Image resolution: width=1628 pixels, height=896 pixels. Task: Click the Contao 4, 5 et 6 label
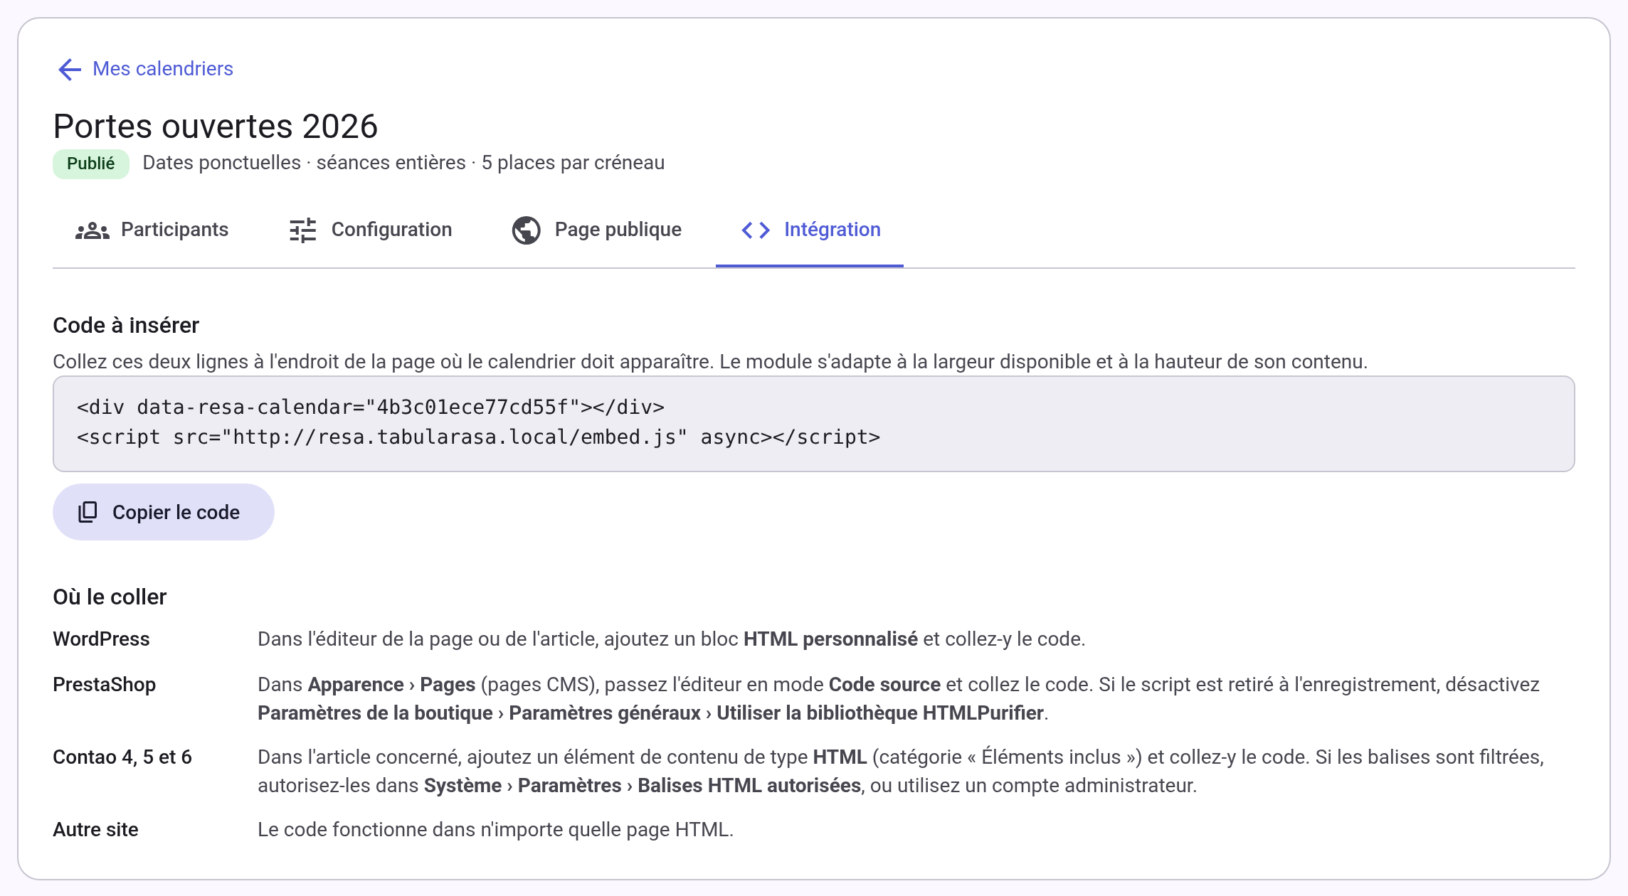(x=122, y=757)
